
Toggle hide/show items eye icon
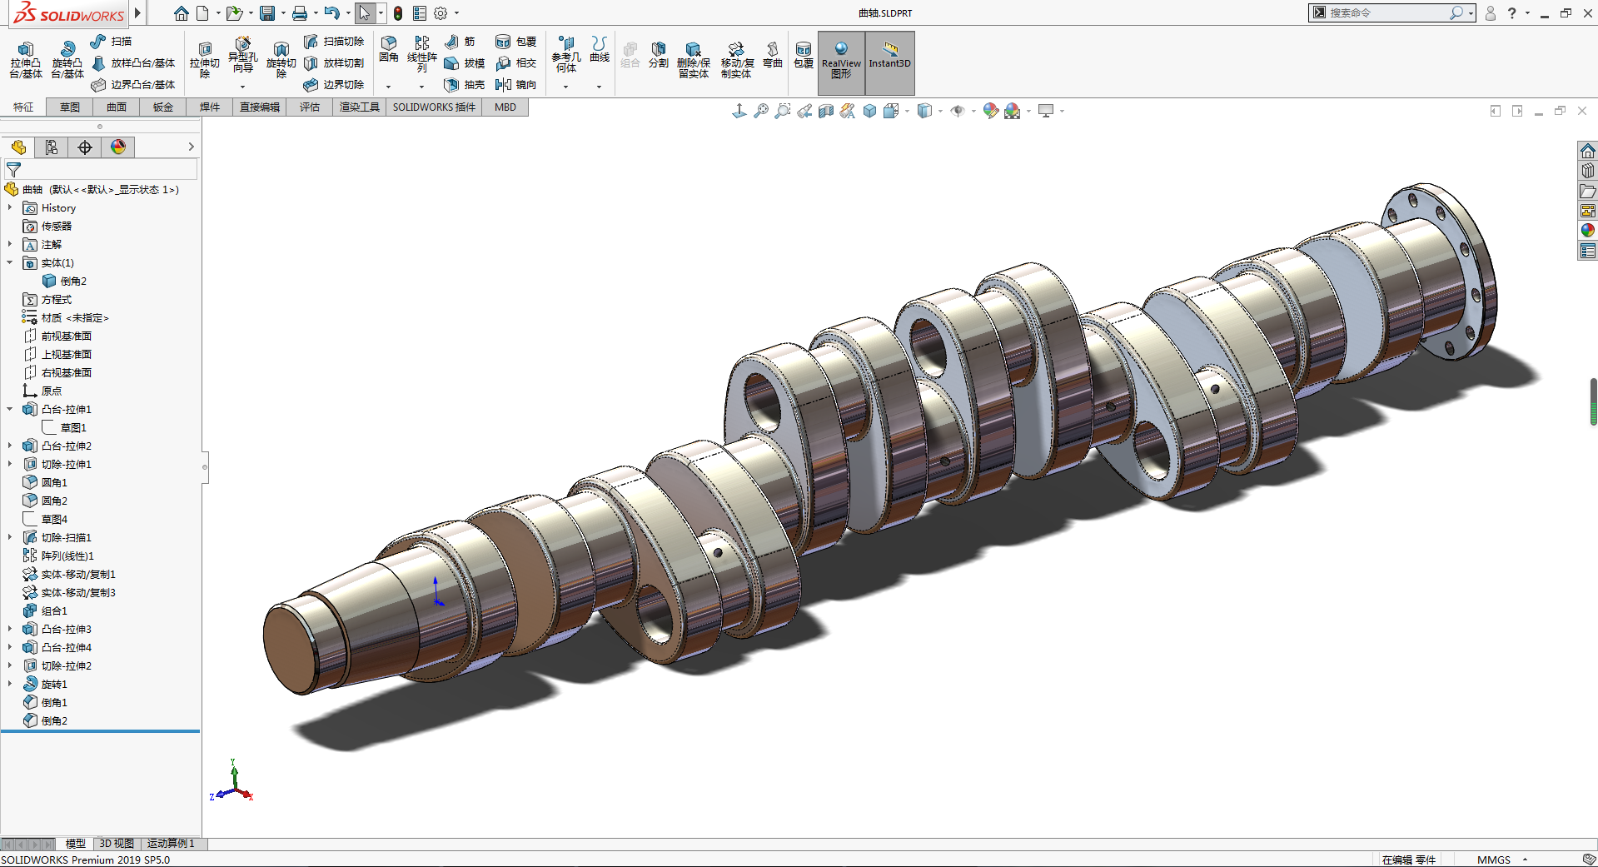pyautogui.click(x=958, y=111)
